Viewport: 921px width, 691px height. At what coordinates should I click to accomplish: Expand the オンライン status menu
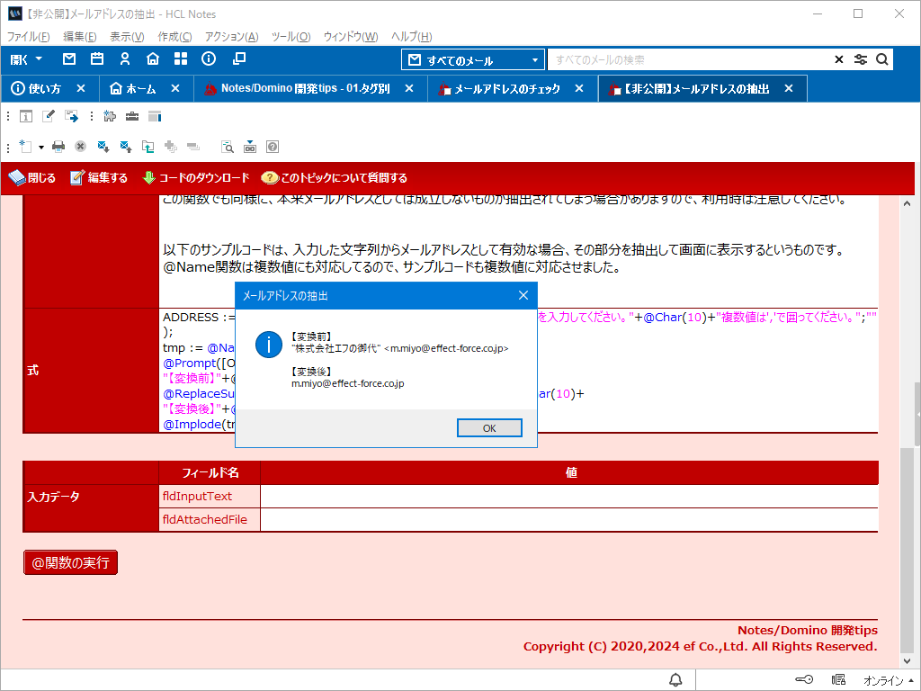coord(889,679)
